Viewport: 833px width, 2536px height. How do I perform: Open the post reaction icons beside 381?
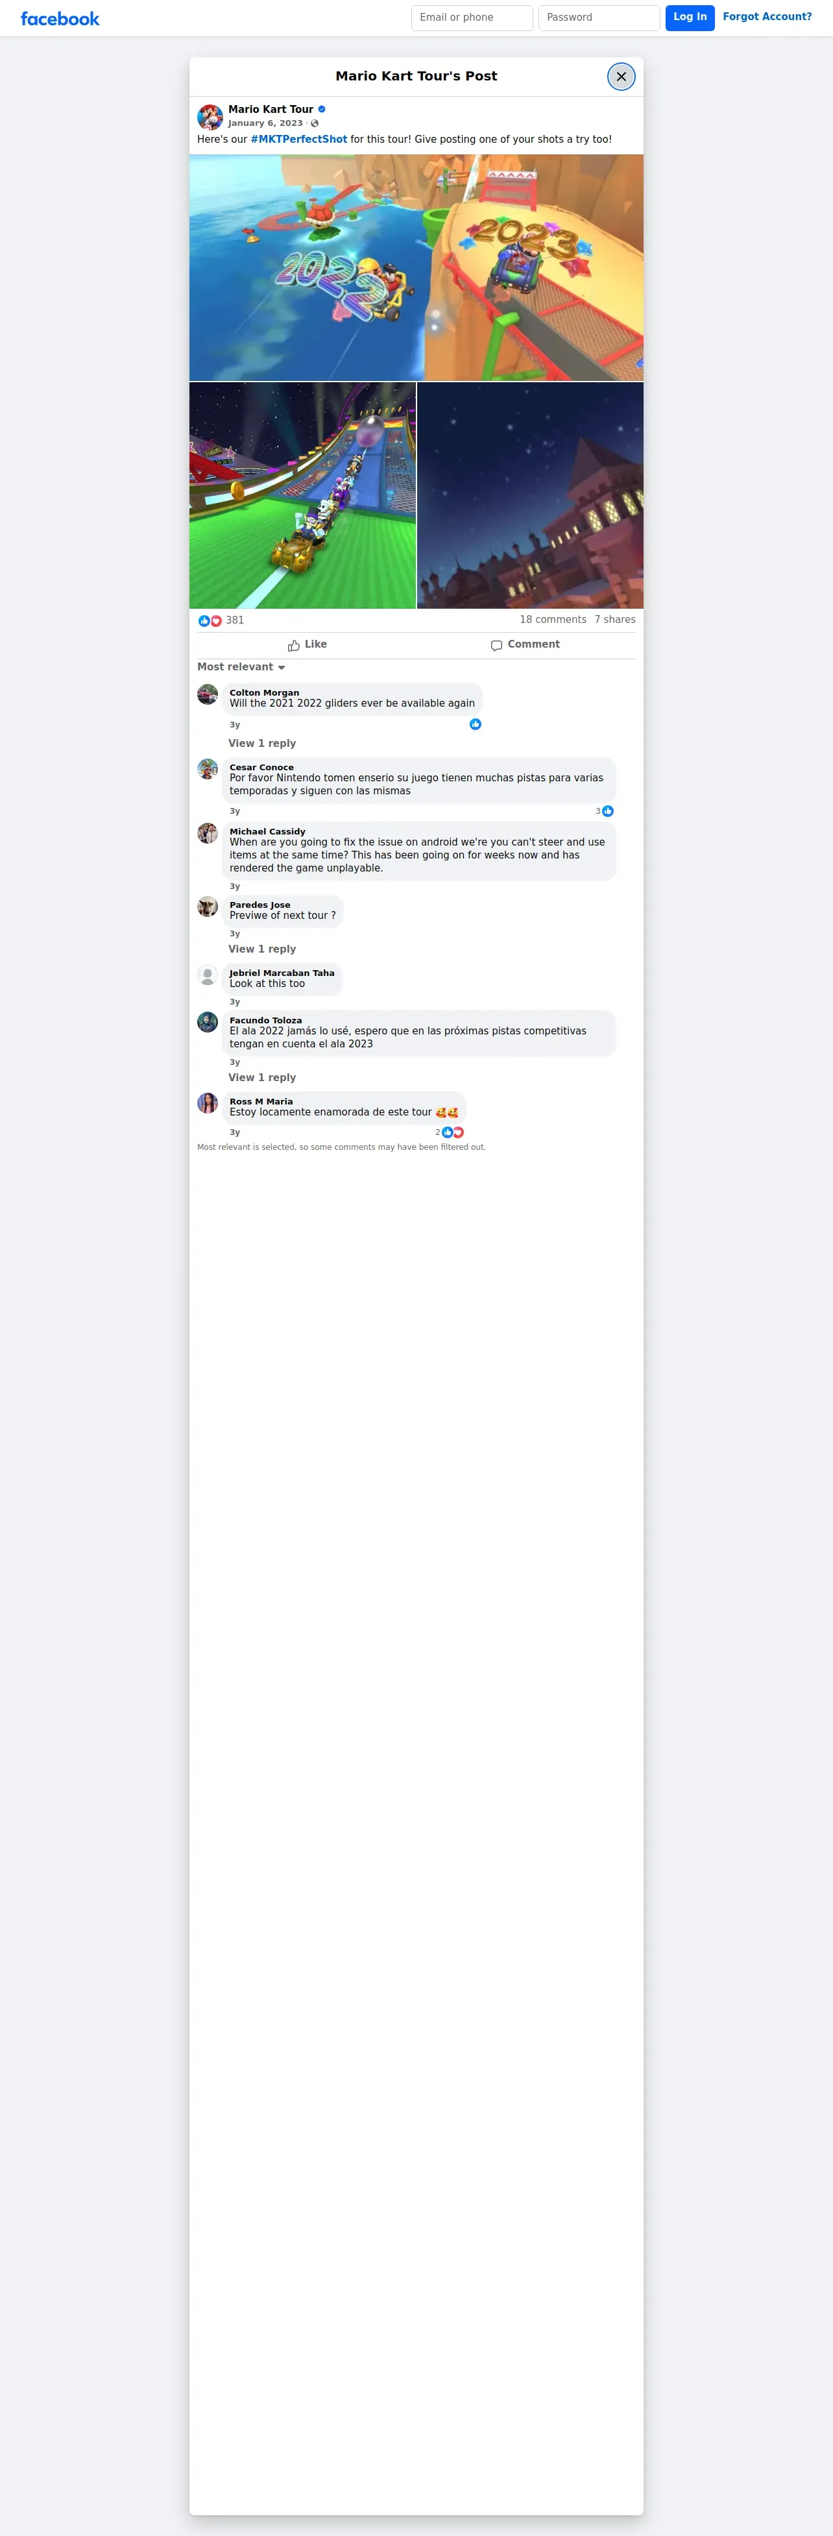[x=210, y=620]
